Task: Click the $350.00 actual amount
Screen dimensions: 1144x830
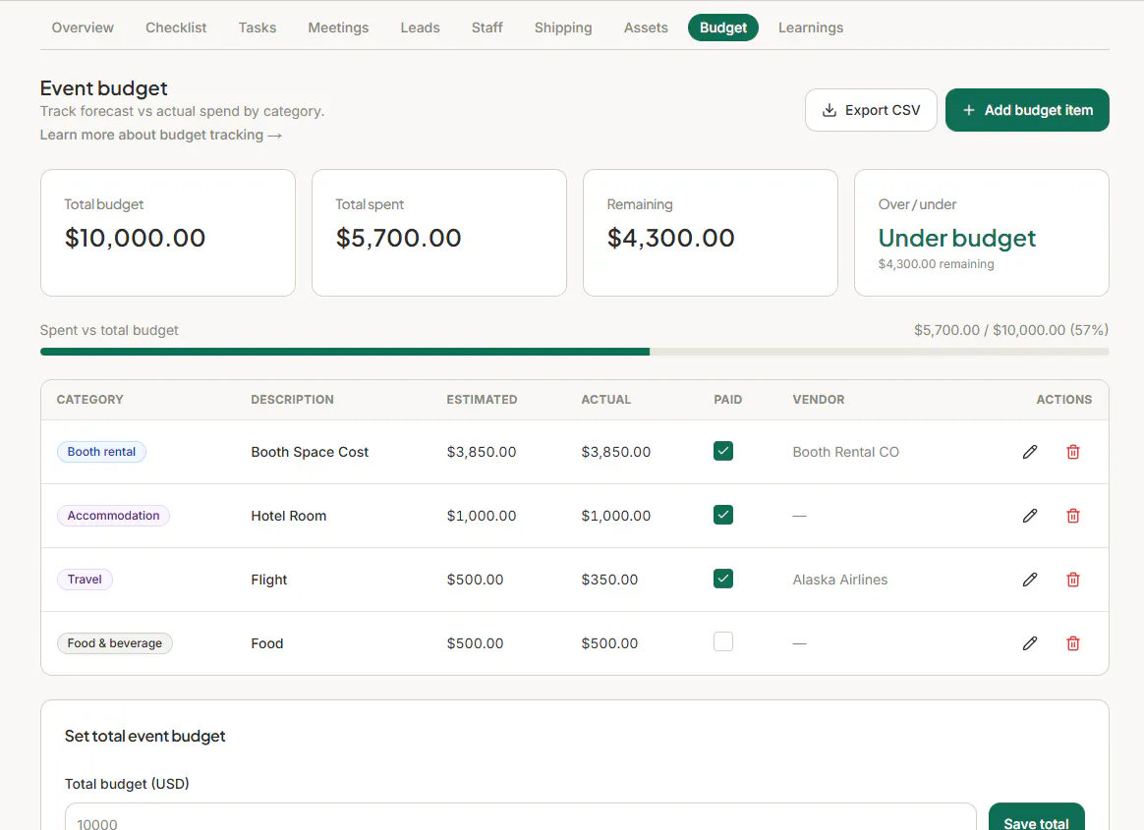Action: tap(609, 580)
